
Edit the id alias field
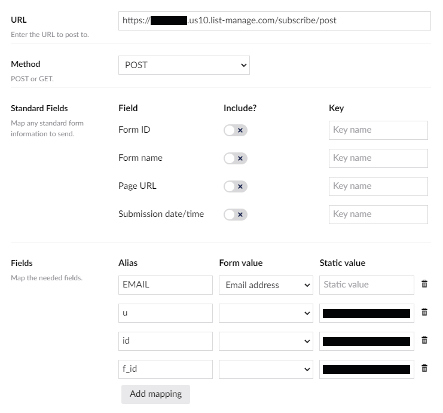[x=166, y=341]
